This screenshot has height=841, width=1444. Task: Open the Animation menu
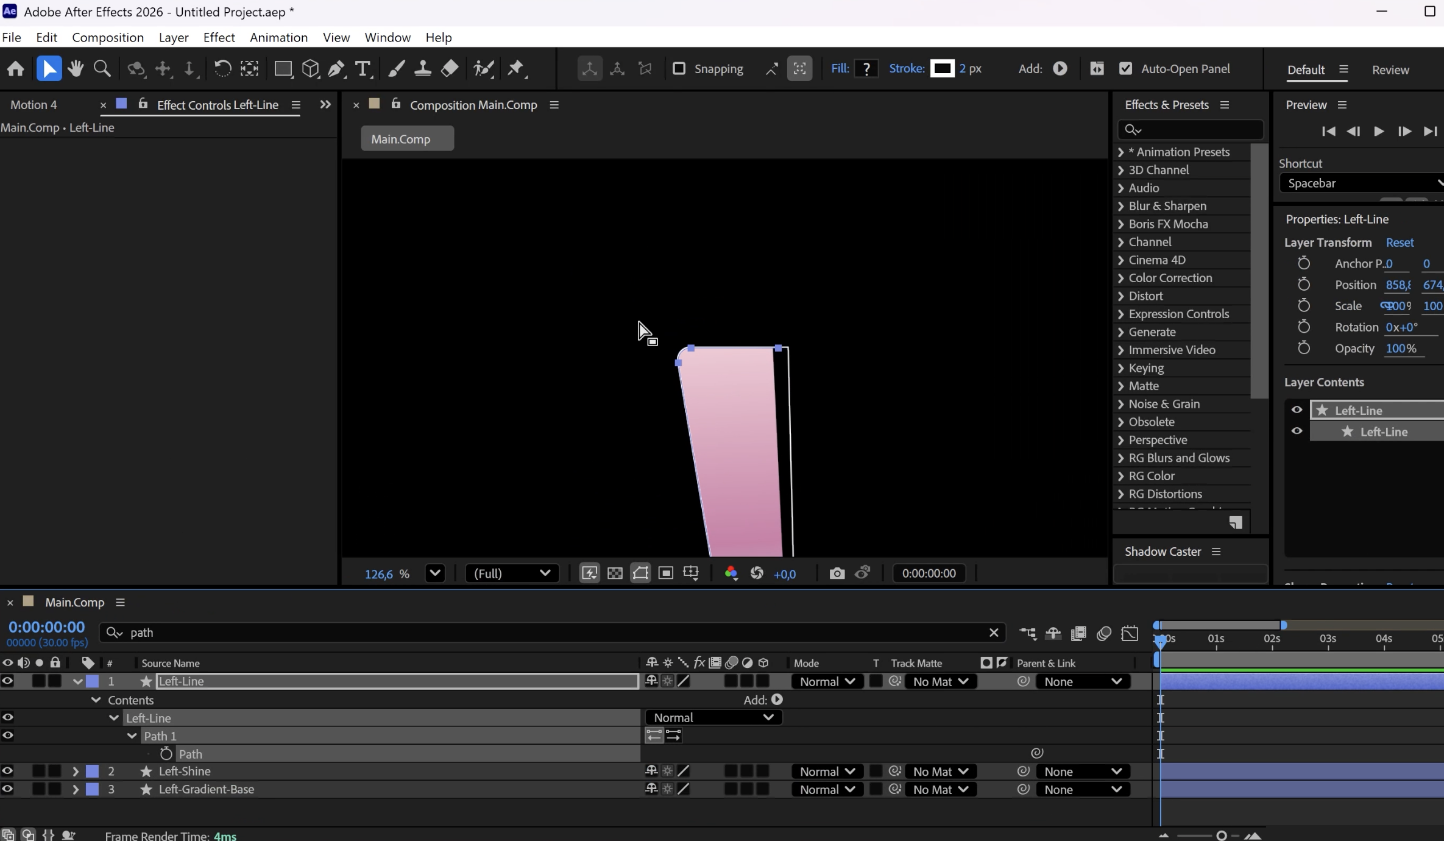(278, 38)
